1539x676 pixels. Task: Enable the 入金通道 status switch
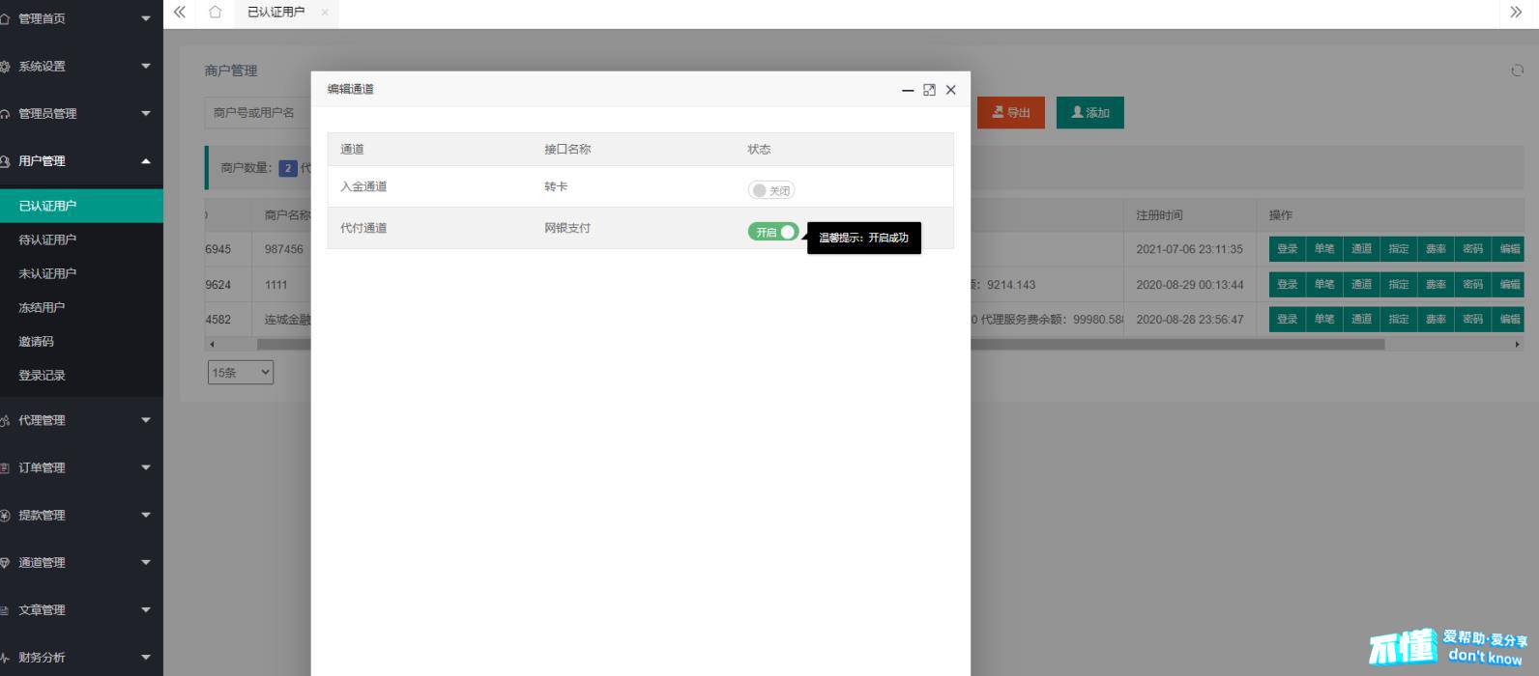(x=771, y=190)
